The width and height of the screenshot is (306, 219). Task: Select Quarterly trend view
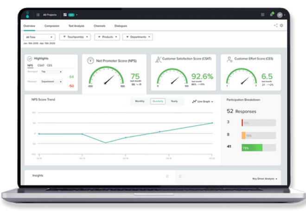(158, 101)
